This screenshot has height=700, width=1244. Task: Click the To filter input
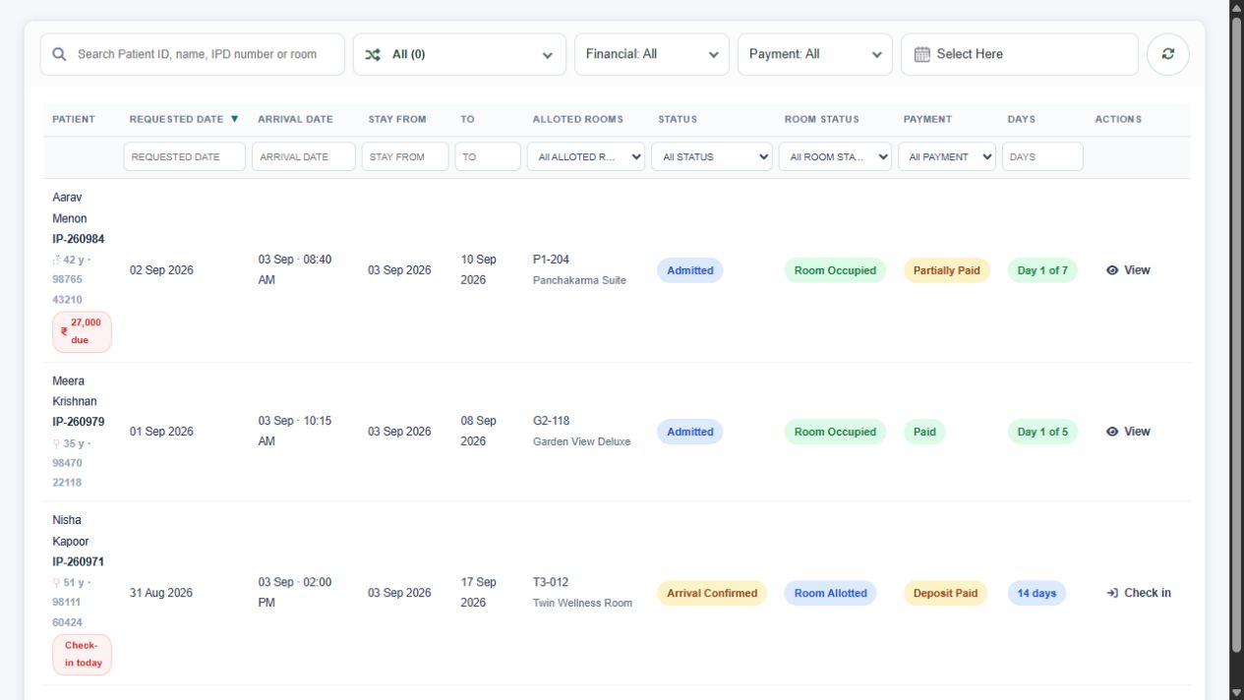[x=488, y=156]
